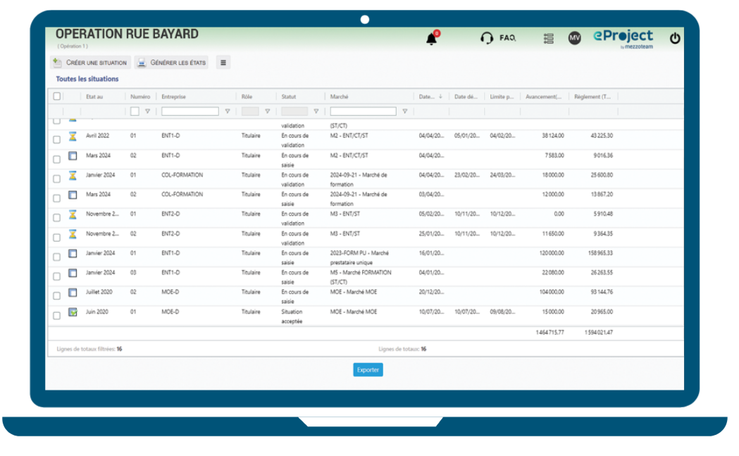739x456 pixels.
Task: Check the Juin 2020 row checkbox
Action: click(x=56, y=316)
